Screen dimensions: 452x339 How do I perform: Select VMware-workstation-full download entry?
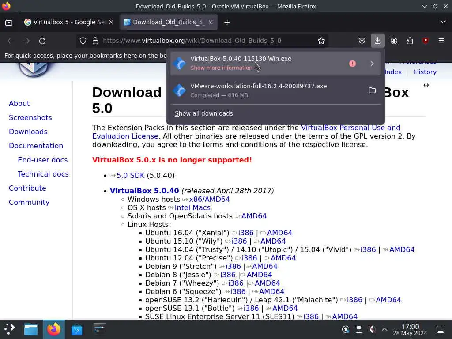pos(275,90)
